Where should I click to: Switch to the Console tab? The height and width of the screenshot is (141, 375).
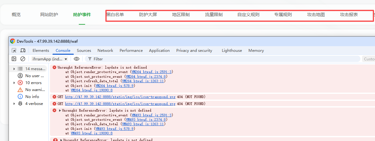[x=63, y=51]
